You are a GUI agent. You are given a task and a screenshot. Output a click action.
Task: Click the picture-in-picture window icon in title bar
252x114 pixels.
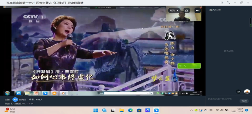[222, 3]
